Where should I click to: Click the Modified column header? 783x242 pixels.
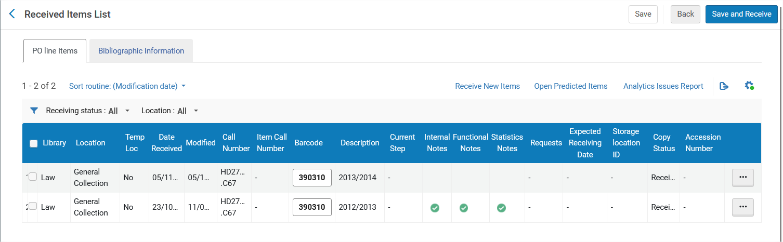click(x=201, y=143)
